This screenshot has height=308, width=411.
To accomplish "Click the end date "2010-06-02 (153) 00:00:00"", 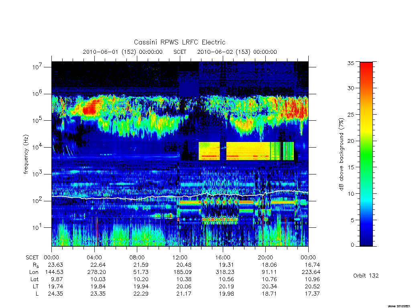I will coord(237,52).
